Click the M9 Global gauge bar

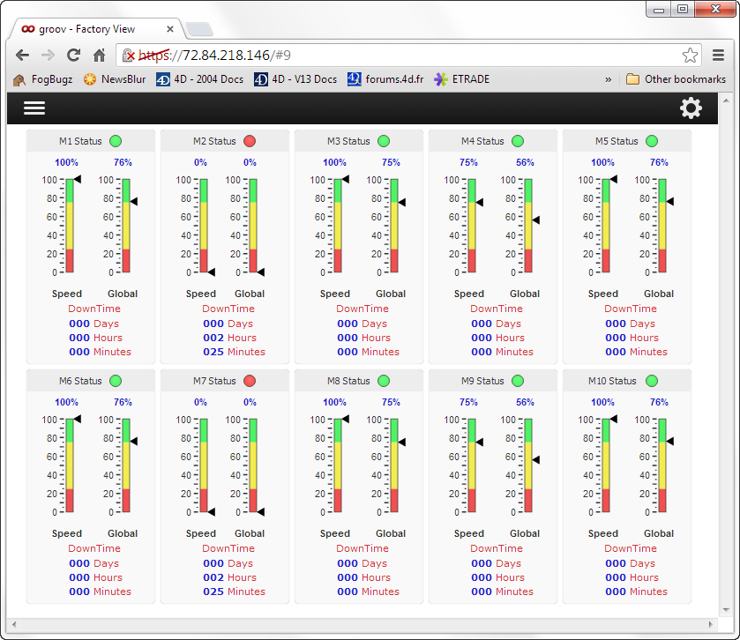pyautogui.click(x=528, y=465)
